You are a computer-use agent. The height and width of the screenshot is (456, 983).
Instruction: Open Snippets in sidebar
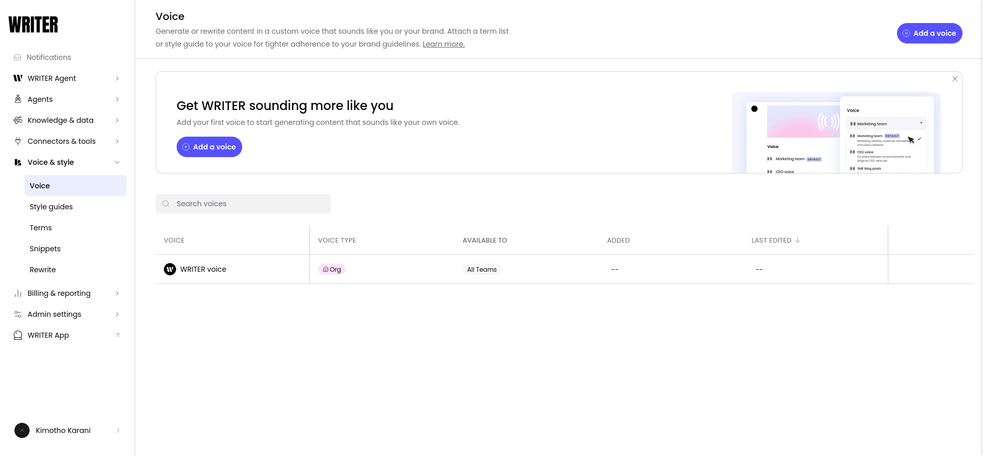45,249
